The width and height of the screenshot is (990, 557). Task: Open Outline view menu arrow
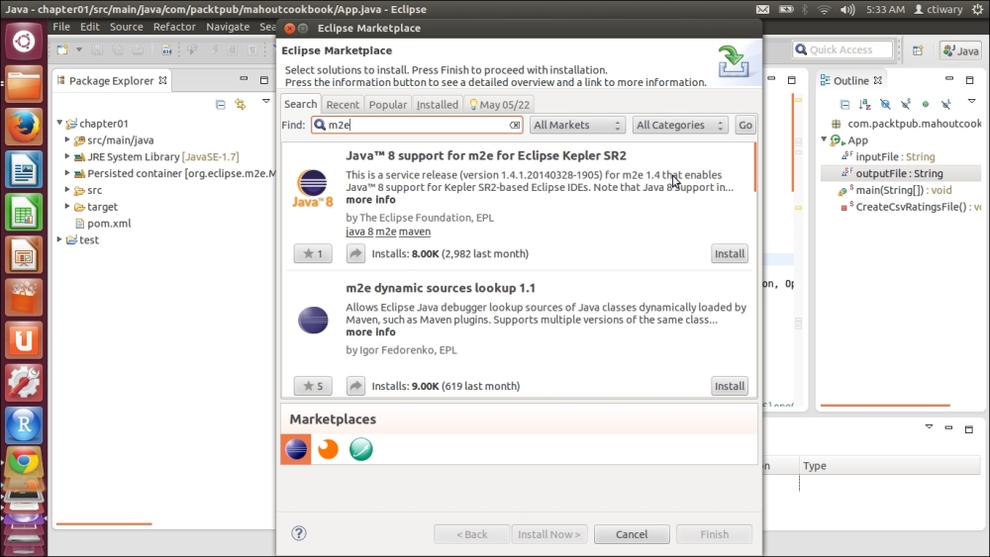(972, 101)
